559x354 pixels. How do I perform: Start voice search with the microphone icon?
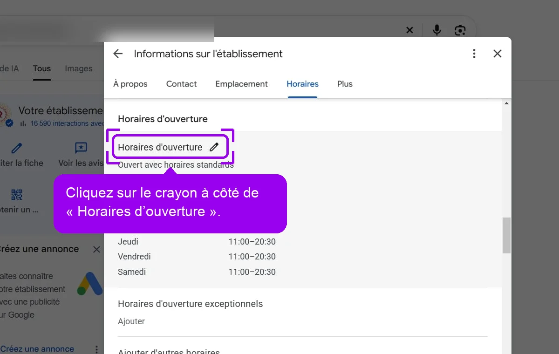coord(436,30)
